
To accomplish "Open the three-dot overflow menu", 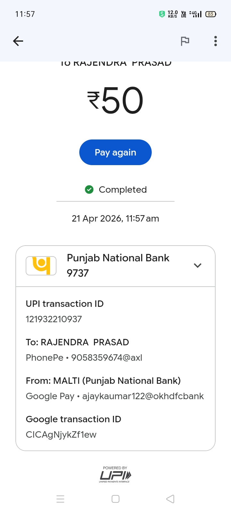I will [x=216, y=41].
